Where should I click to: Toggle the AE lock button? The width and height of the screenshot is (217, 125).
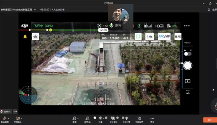tap(178, 37)
